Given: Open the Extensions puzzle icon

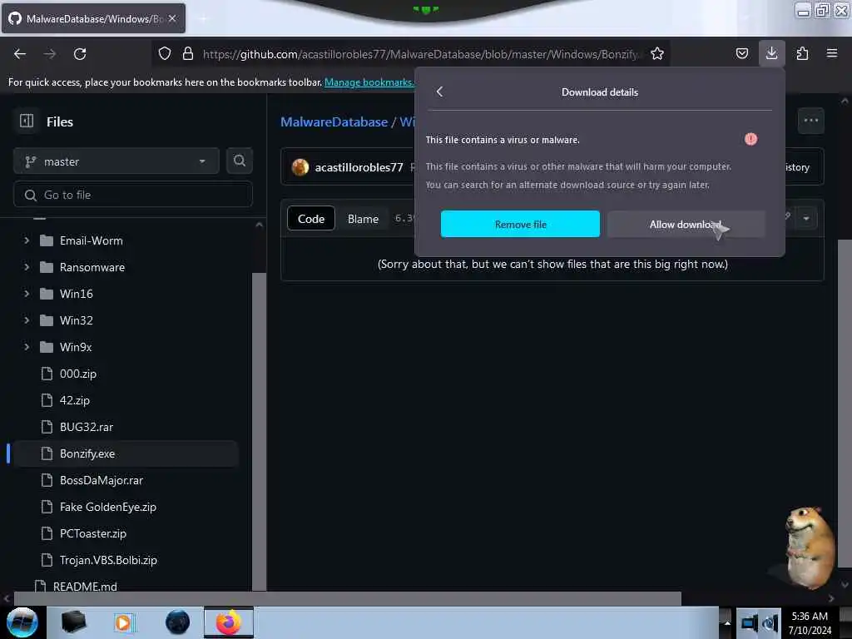Looking at the screenshot, I should click(x=802, y=53).
